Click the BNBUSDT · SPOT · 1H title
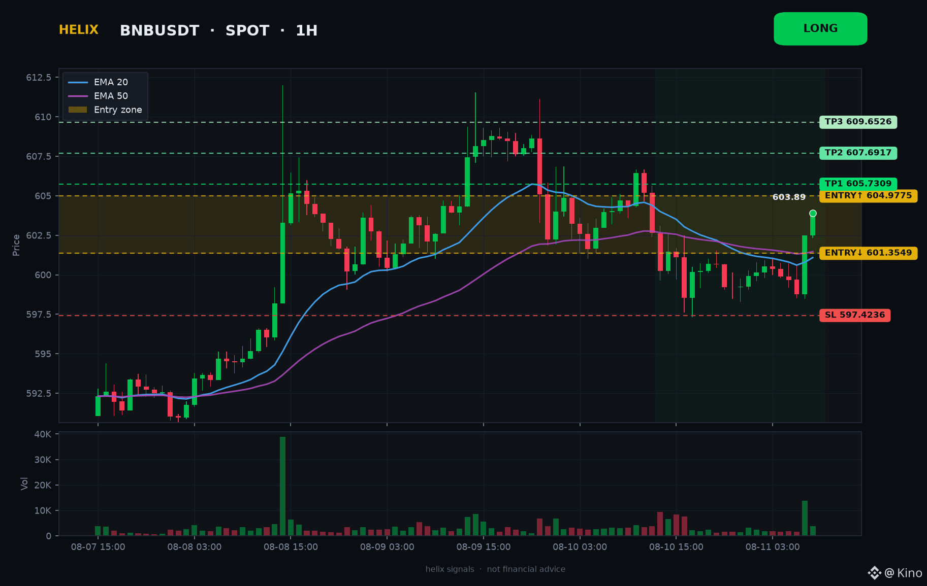 pos(219,30)
